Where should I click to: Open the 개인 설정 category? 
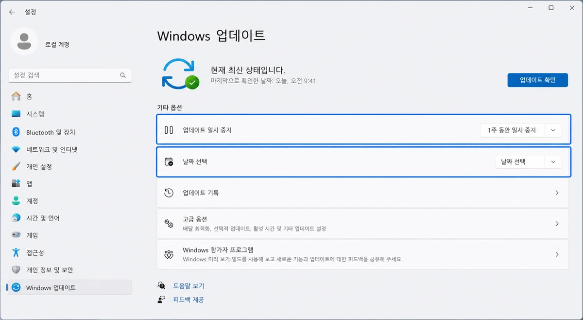point(69,166)
